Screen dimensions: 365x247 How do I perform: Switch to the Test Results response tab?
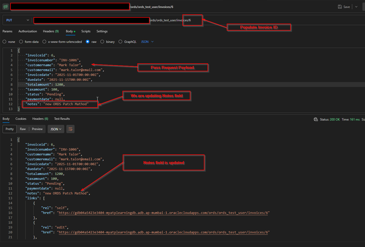tap(62, 118)
